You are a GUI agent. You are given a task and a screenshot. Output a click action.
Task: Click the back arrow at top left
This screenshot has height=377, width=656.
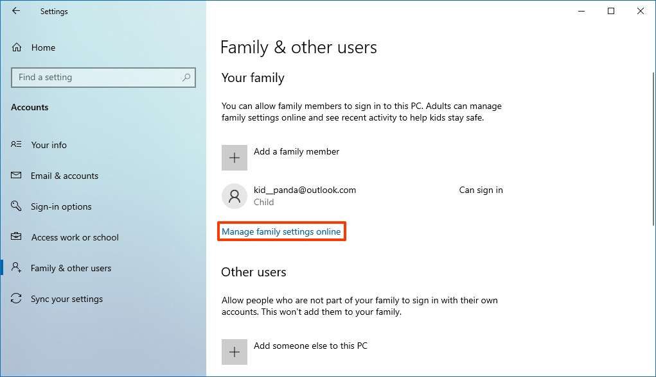point(16,10)
